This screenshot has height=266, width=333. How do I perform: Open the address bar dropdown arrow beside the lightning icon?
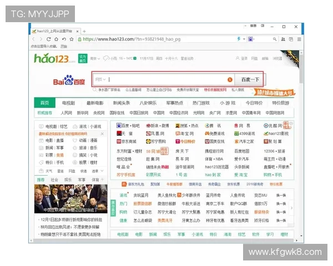coord(244,39)
